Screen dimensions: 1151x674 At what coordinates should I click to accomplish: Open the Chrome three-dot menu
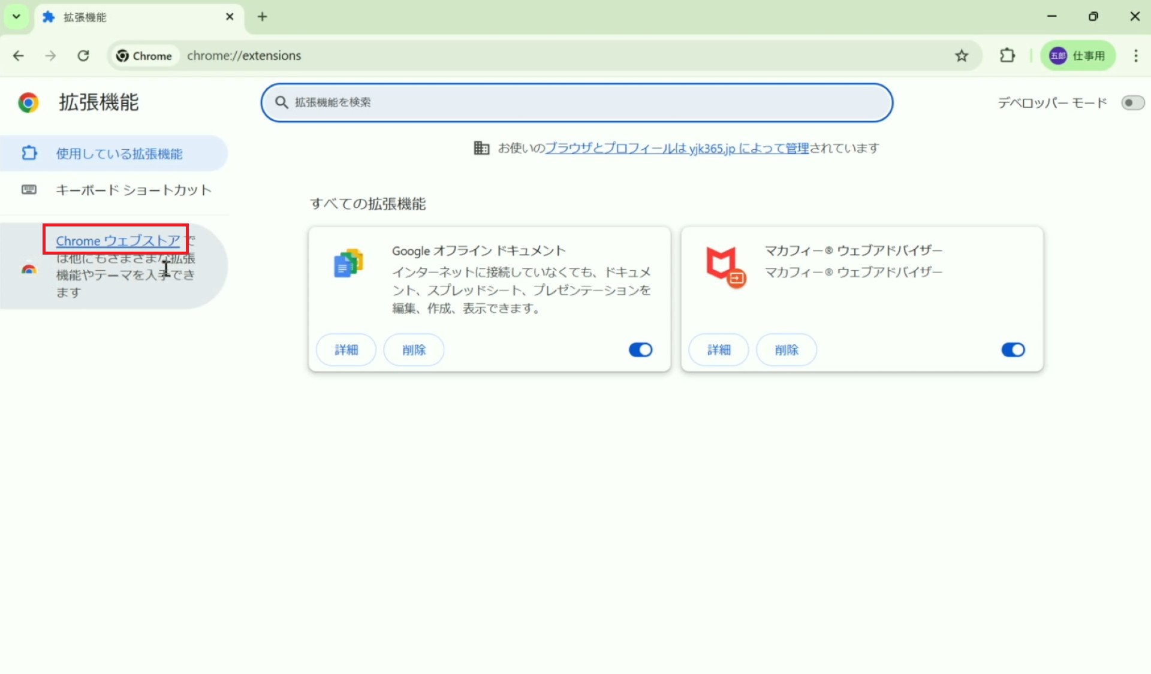point(1135,56)
